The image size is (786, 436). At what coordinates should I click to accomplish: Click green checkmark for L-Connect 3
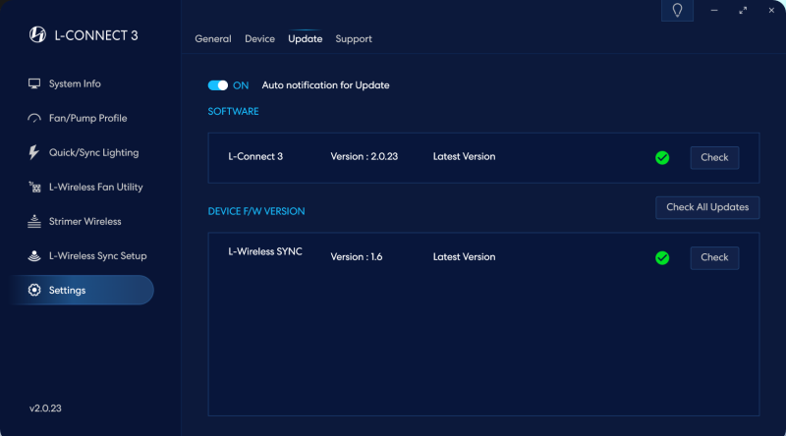click(x=662, y=158)
